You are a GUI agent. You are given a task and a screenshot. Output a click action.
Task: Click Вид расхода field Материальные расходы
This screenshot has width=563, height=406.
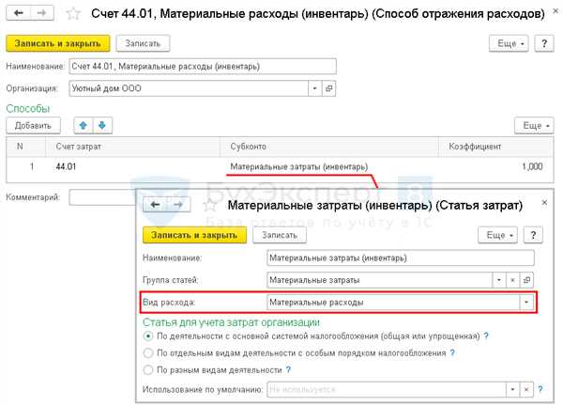tap(393, 303)
